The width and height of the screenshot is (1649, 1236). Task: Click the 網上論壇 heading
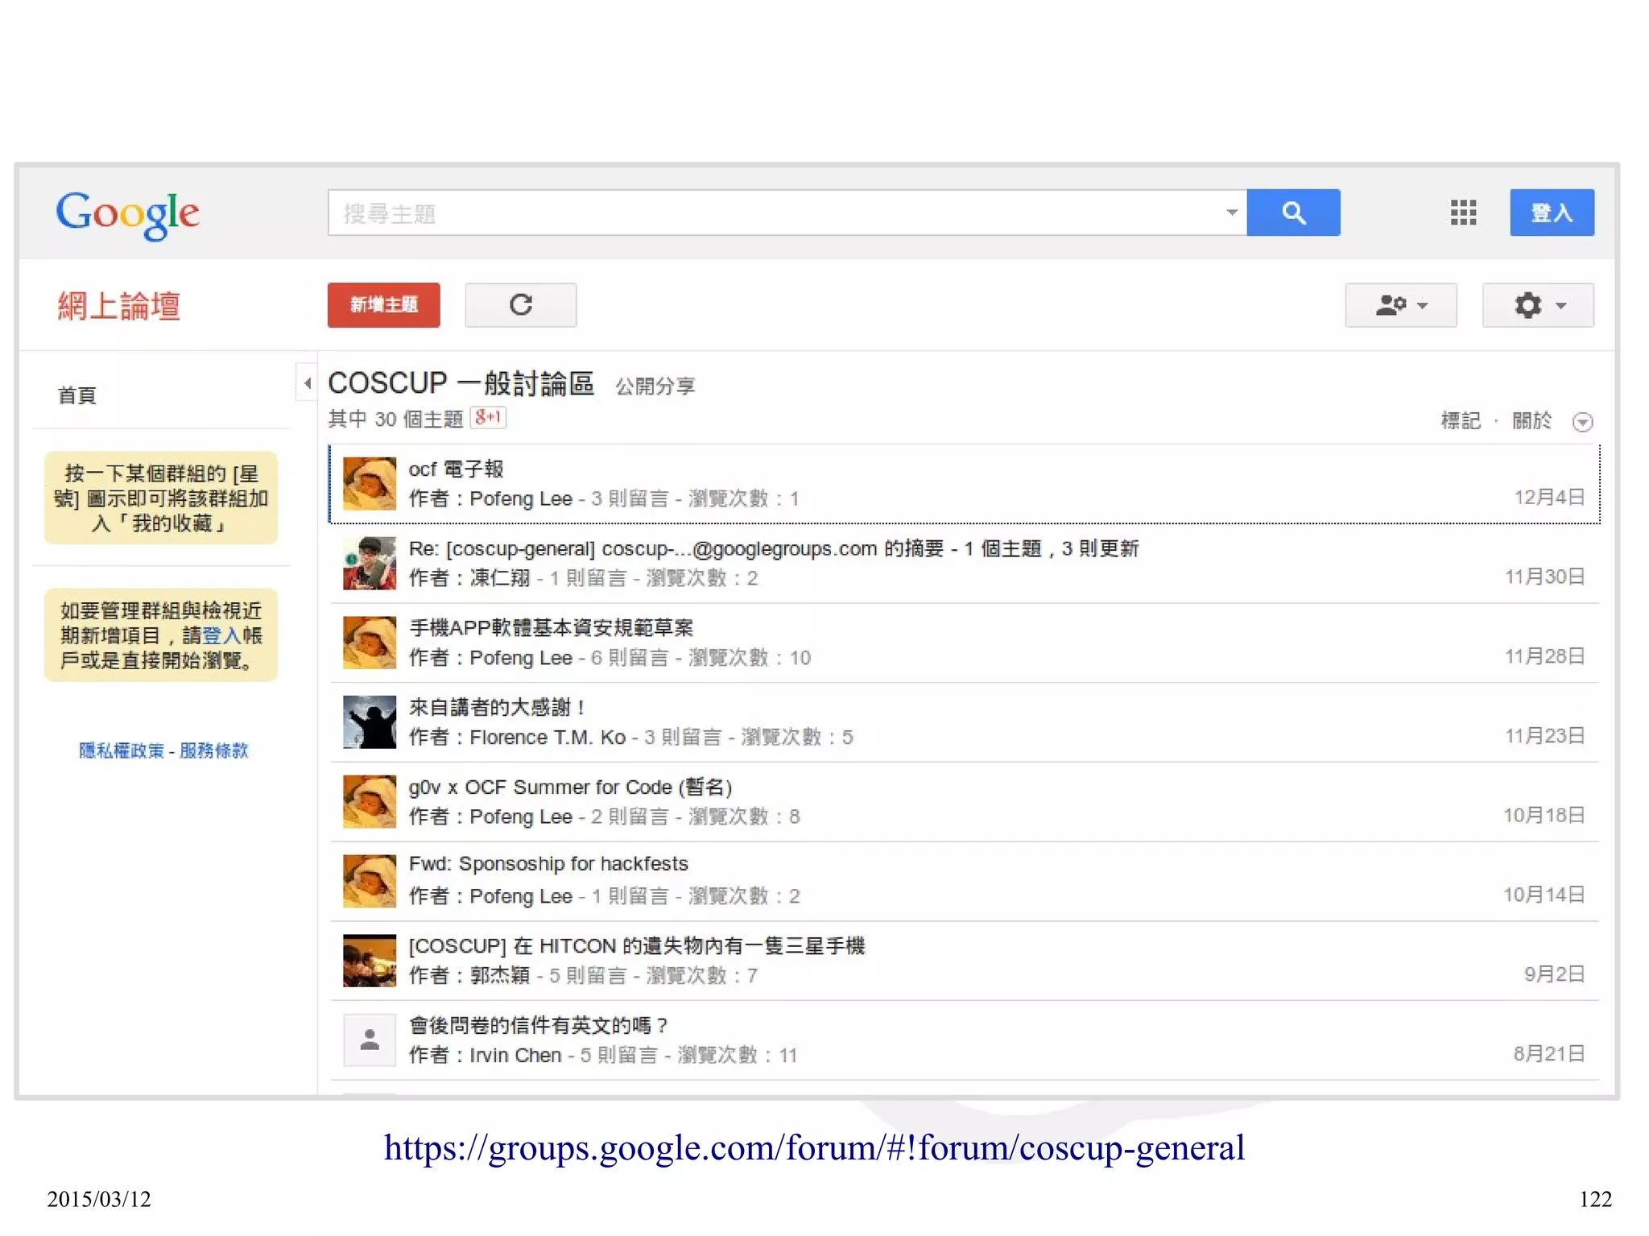pos(119,306)
